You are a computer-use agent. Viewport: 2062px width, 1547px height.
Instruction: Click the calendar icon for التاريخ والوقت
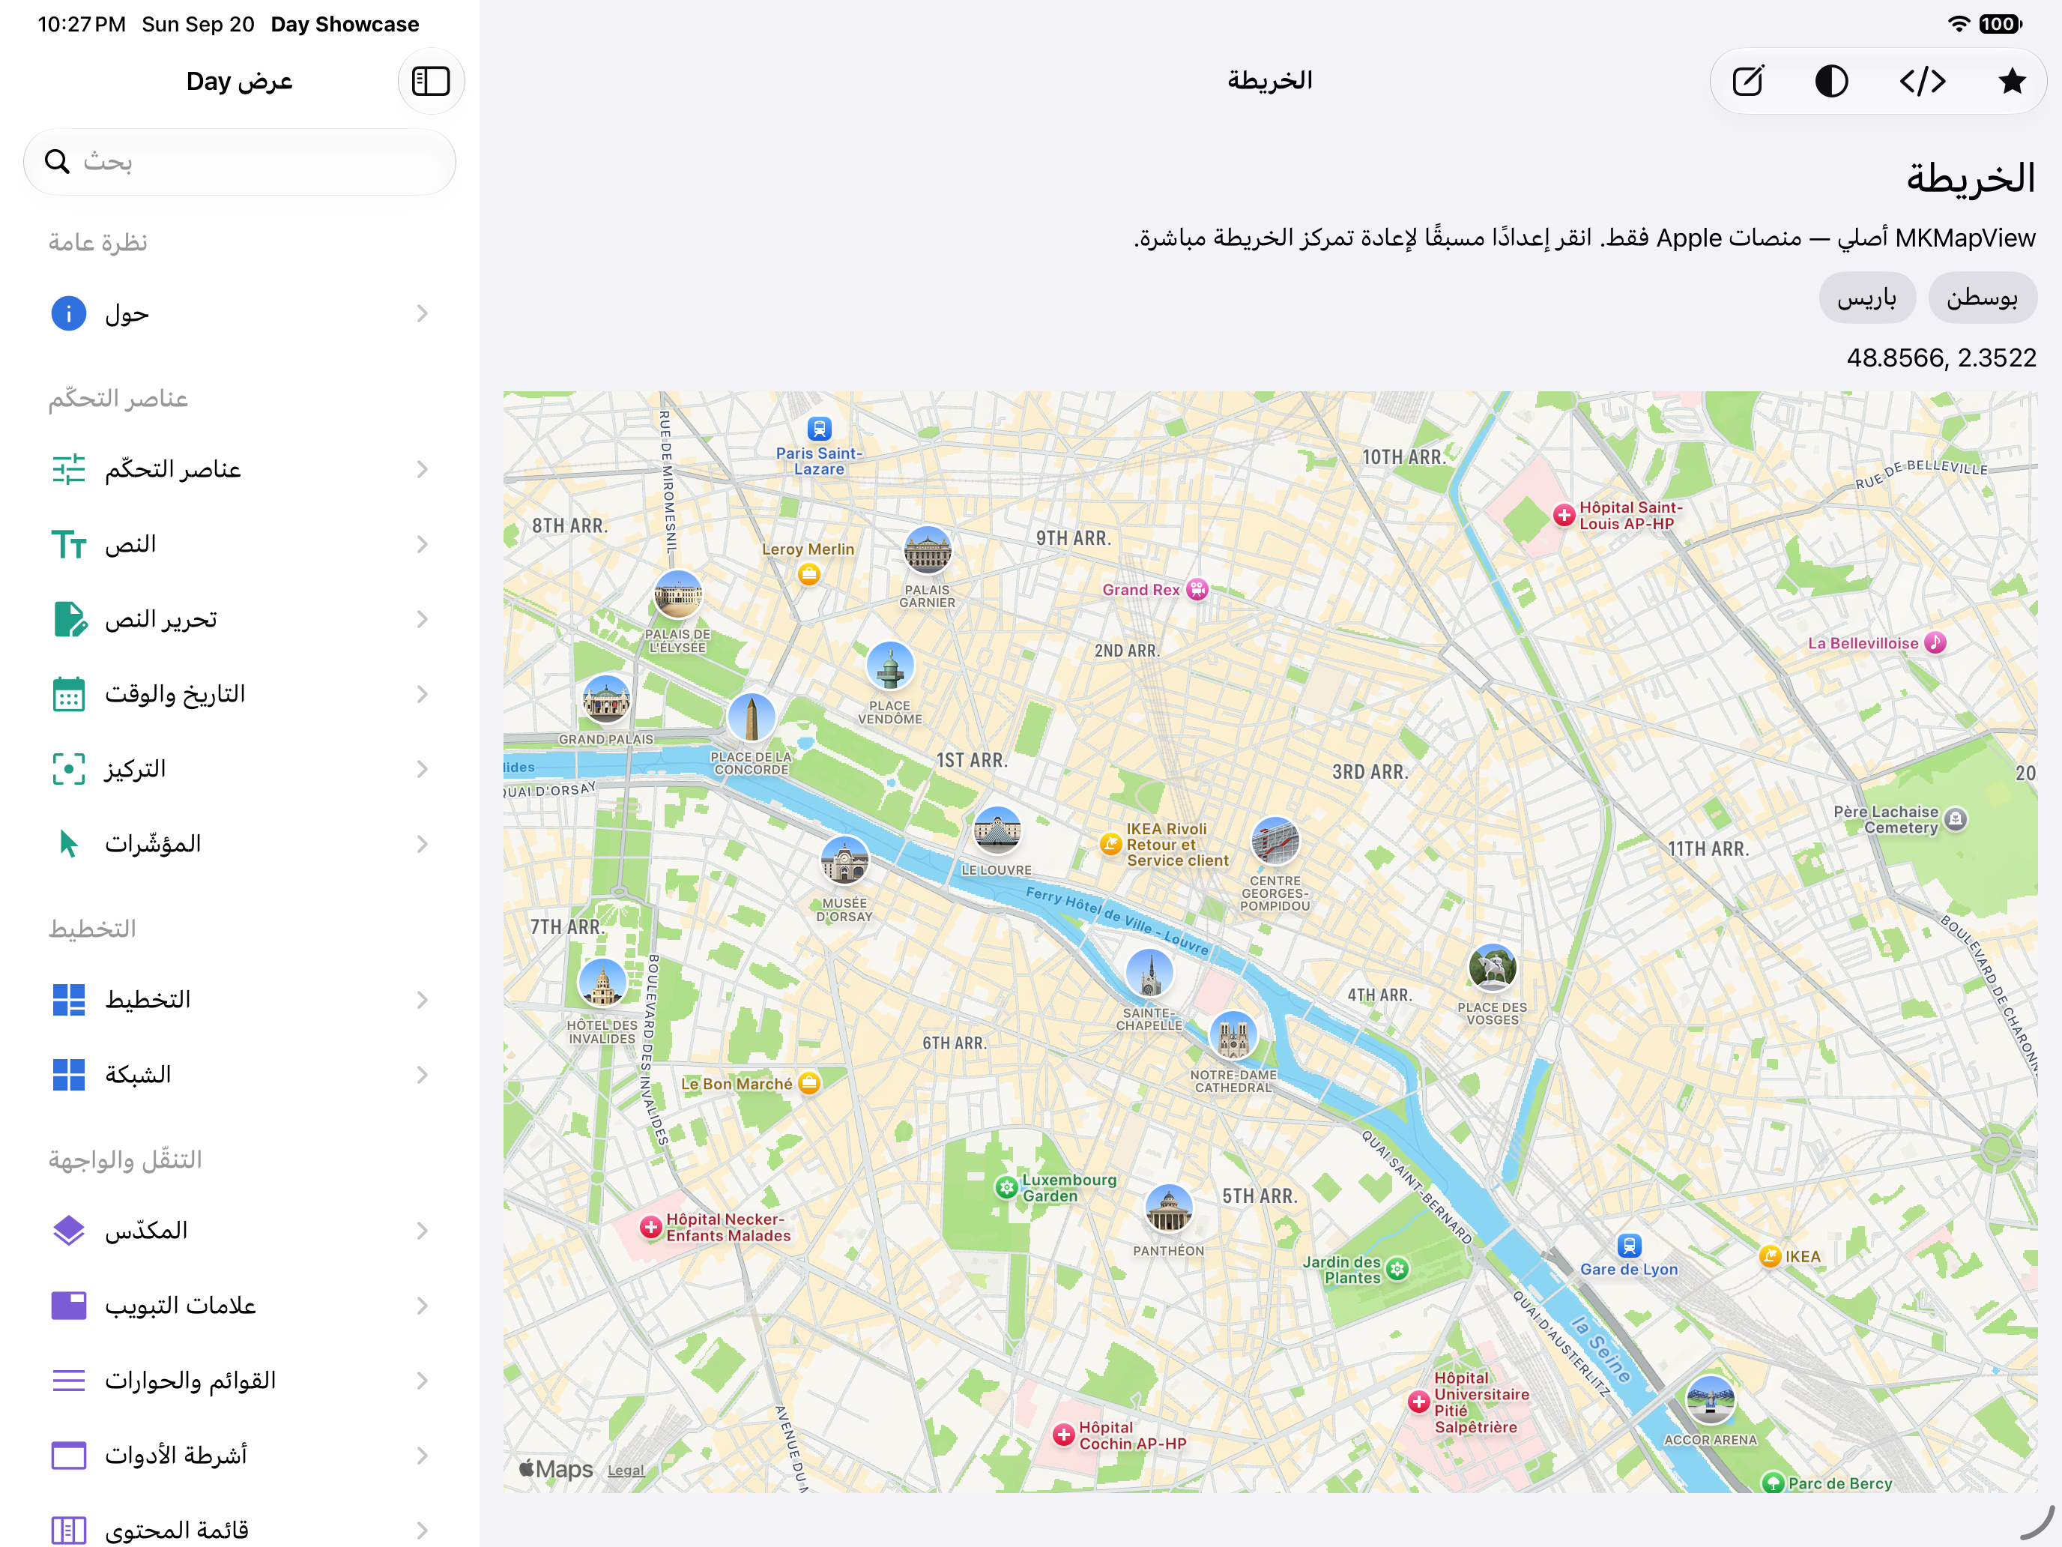point(69,694)
